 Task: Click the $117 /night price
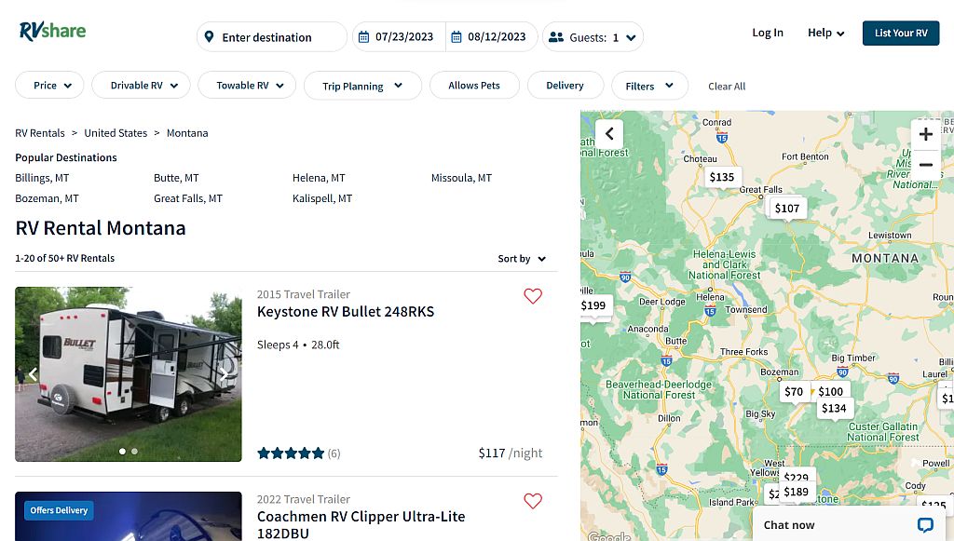(510, 453)
